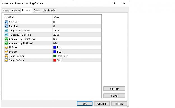Select the EndHour variable name
This screenshot has width=175, height=108.
[x=13, y=26]
